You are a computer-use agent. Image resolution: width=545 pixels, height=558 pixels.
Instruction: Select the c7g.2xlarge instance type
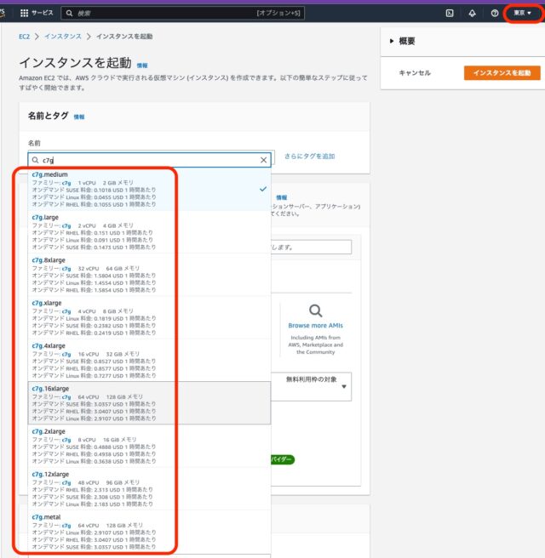pyautogui.click(x=149, y=446)
